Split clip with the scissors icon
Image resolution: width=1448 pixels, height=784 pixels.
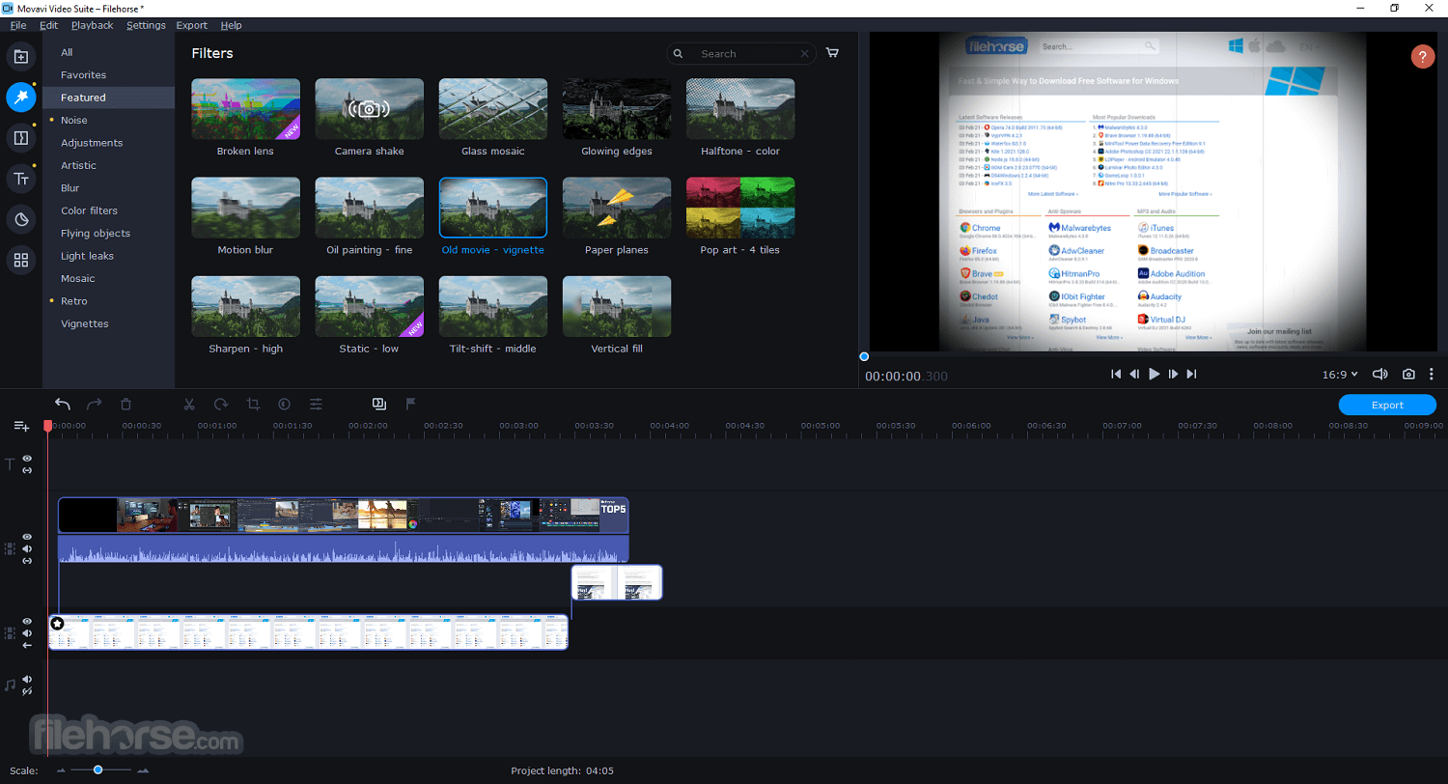tap(189, 405)
